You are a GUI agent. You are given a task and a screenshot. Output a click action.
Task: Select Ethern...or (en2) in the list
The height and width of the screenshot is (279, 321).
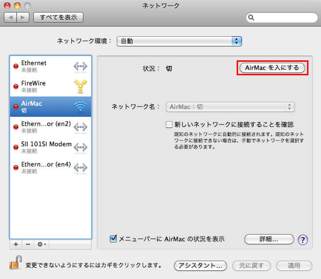[51, 127]
